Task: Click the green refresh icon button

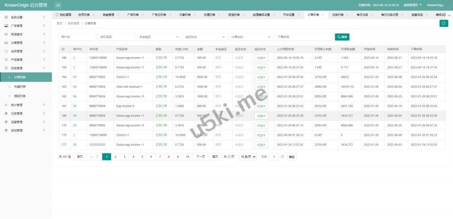Action: 443,23
